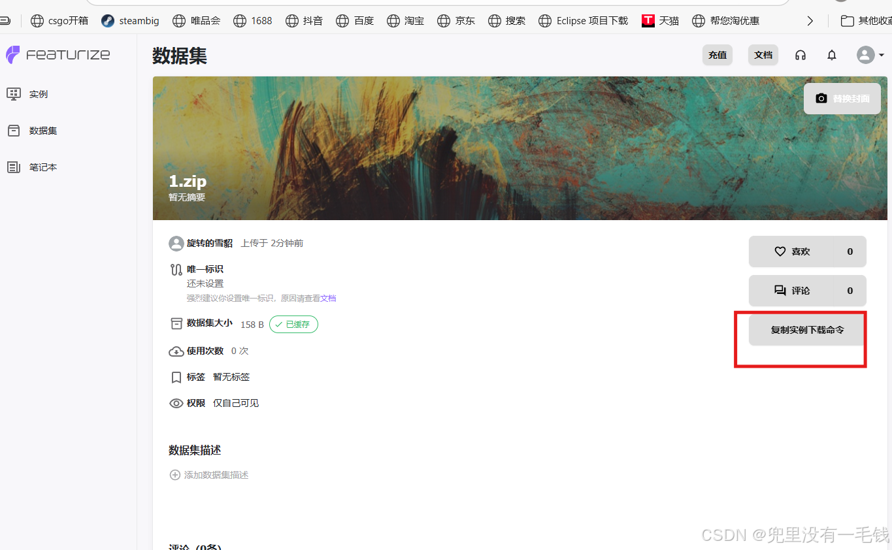The width and height of the screenshot is (892, 550).
Task: Click the 文档 link in the identifier hint
Action: (x=327, y=297)
